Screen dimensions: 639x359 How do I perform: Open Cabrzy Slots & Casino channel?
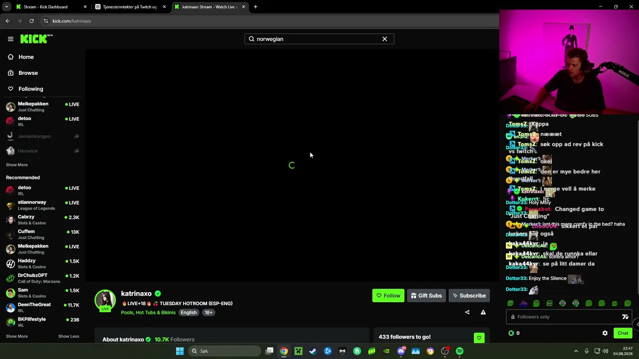coord(42,220)
